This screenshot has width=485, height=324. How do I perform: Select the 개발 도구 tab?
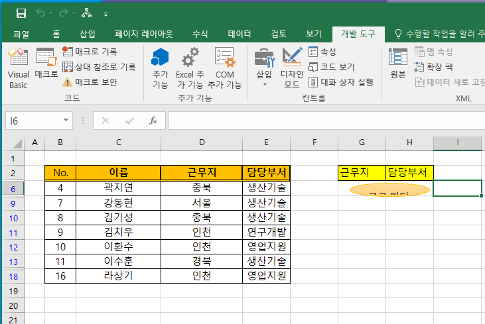click(x=358, y=34)
